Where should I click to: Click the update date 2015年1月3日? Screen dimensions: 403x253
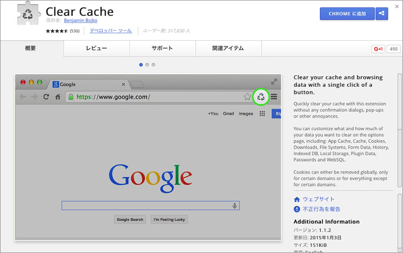coord(326,238)
